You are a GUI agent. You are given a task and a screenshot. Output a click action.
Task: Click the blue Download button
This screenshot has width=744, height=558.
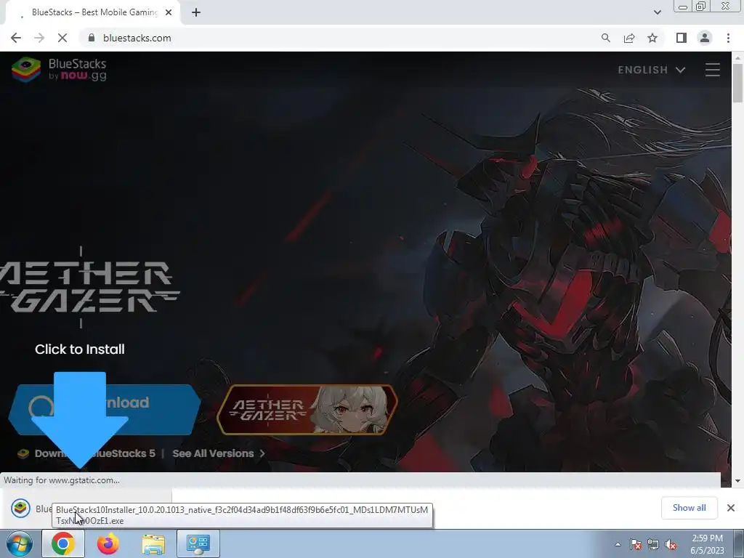105,410
